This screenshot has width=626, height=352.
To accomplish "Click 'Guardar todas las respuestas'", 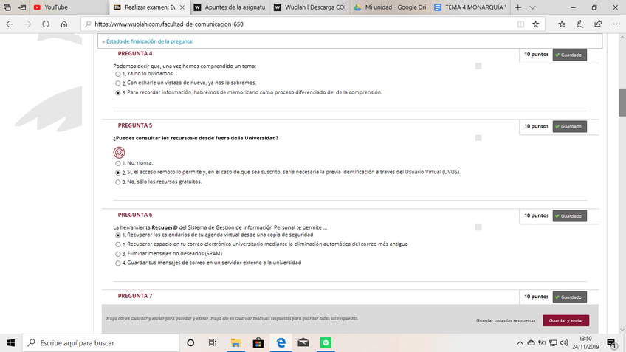I will [x=506, y=321].
